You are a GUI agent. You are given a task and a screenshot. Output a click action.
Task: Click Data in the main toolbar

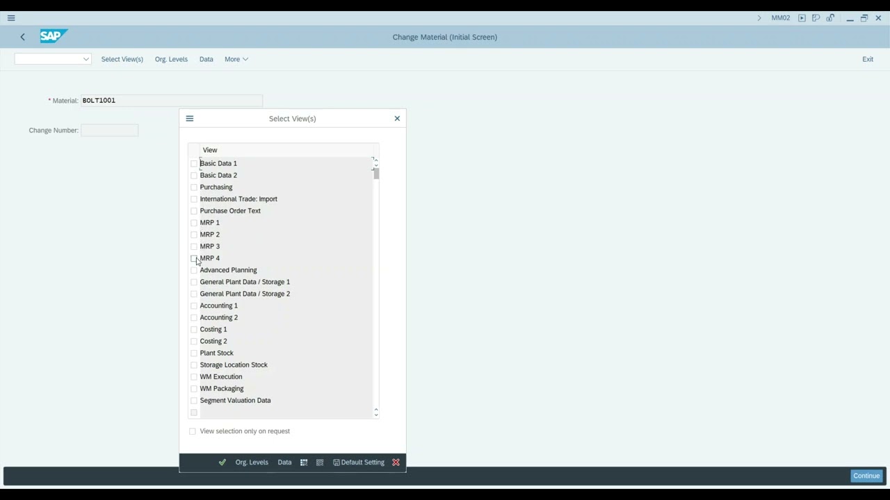click(x=207, y=59)
